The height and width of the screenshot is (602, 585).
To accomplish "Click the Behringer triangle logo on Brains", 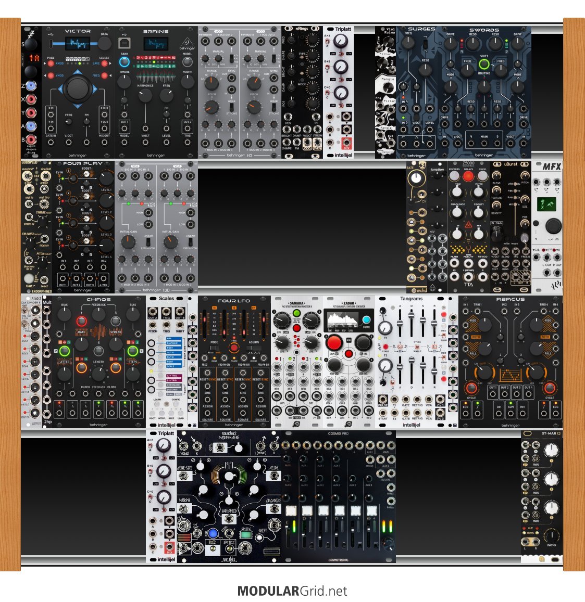I will tap(187, 42).
